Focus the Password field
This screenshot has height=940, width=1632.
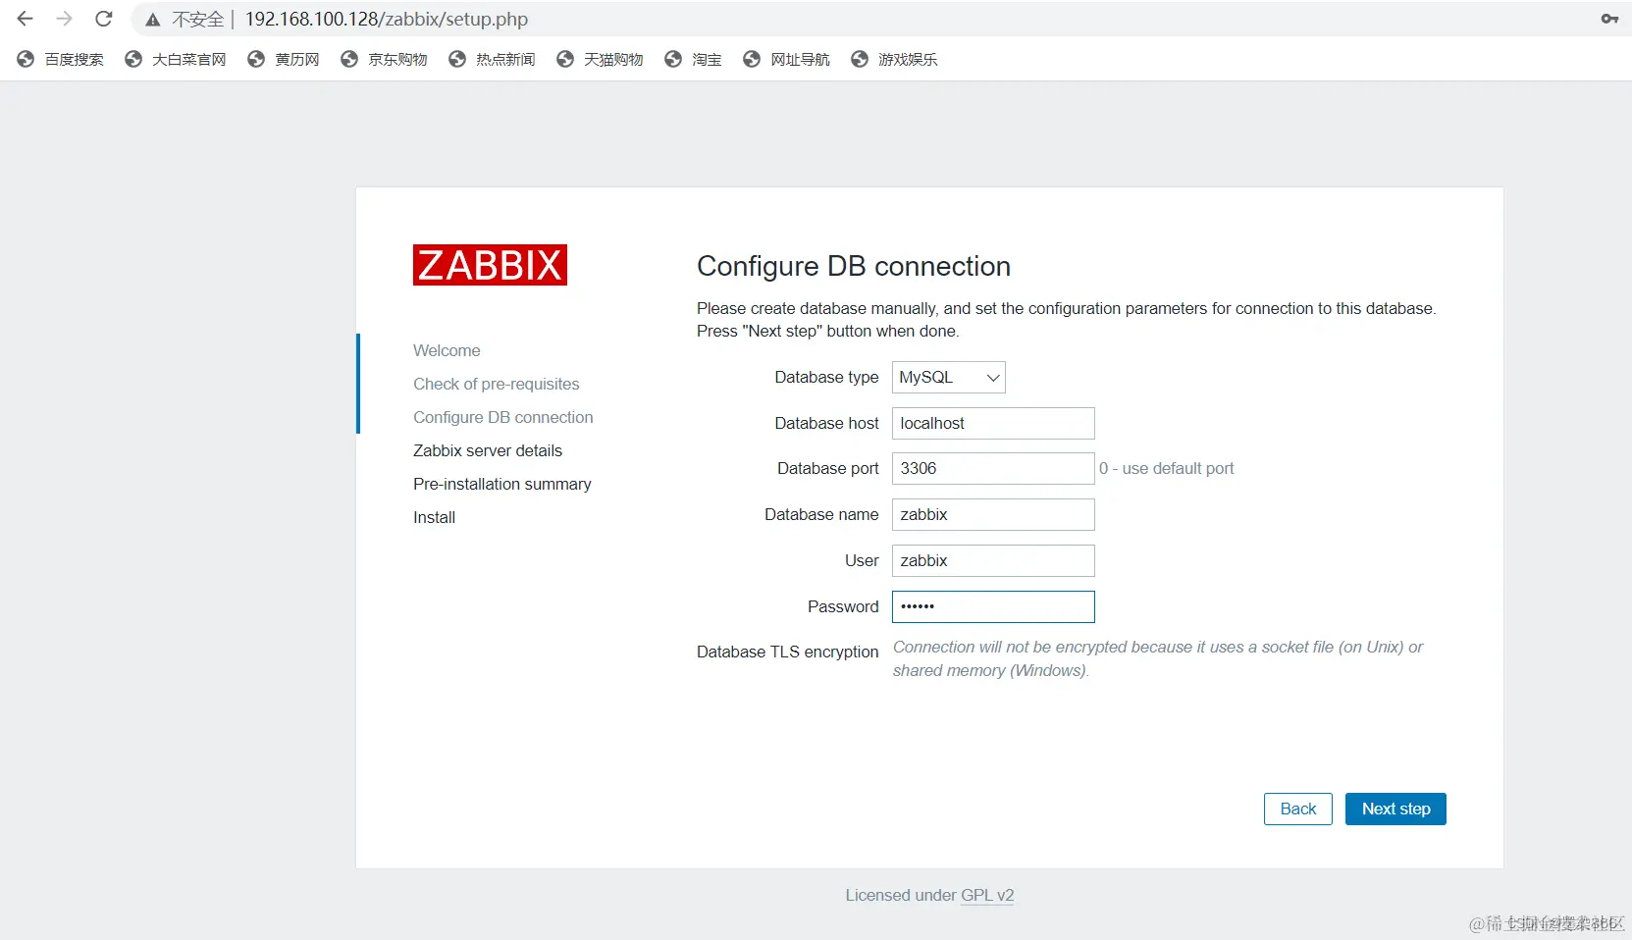(993, 606)
